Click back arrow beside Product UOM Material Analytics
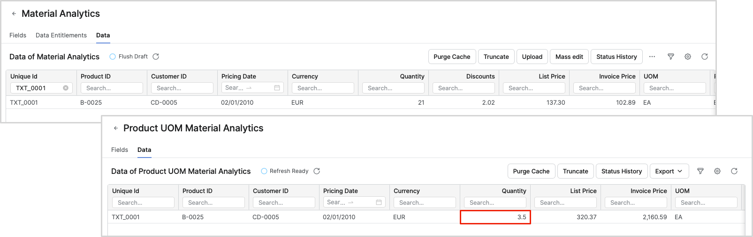This screenshot has height=237, width=753. click(116, 128)
